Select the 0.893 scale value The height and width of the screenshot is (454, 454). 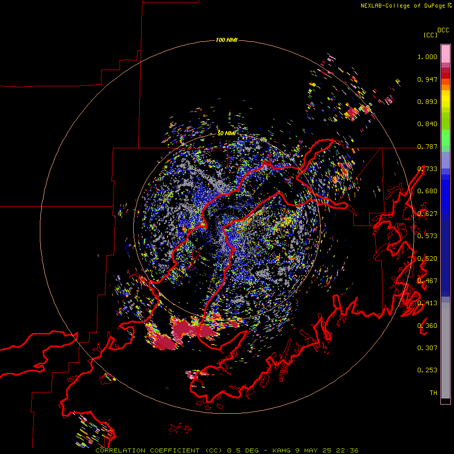427,101
